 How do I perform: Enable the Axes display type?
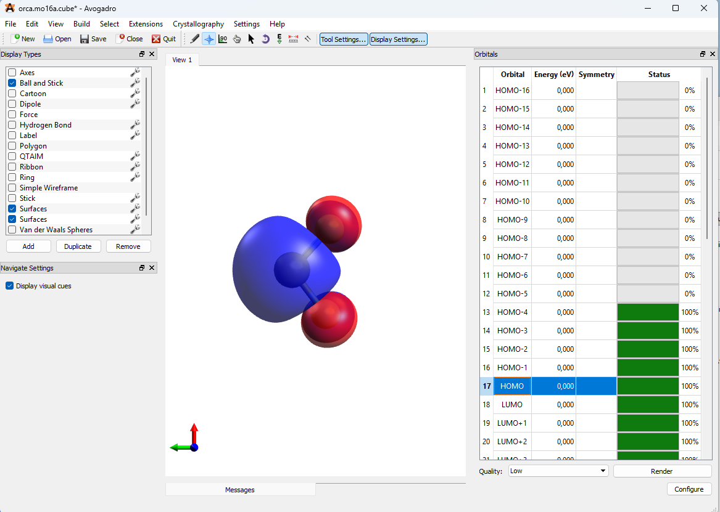point(12,73)
